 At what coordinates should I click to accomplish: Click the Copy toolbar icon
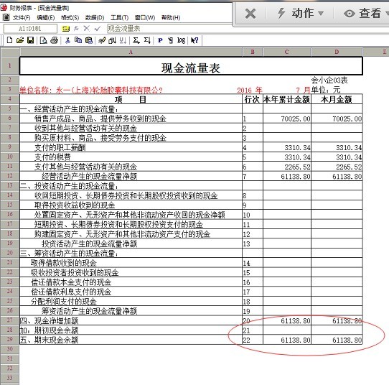(78, 40)
